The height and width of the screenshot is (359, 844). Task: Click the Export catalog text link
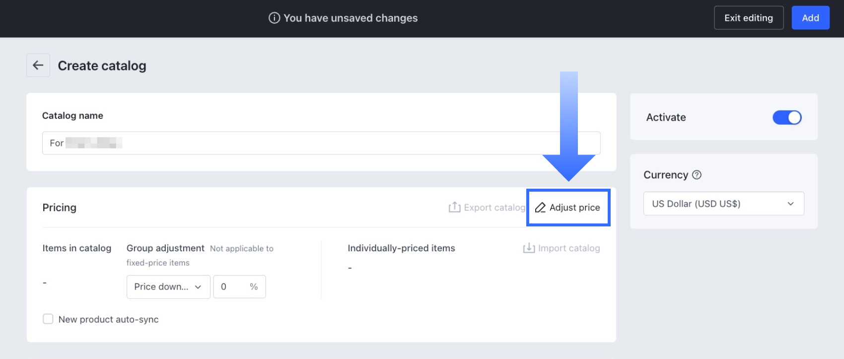pos(494,208)
